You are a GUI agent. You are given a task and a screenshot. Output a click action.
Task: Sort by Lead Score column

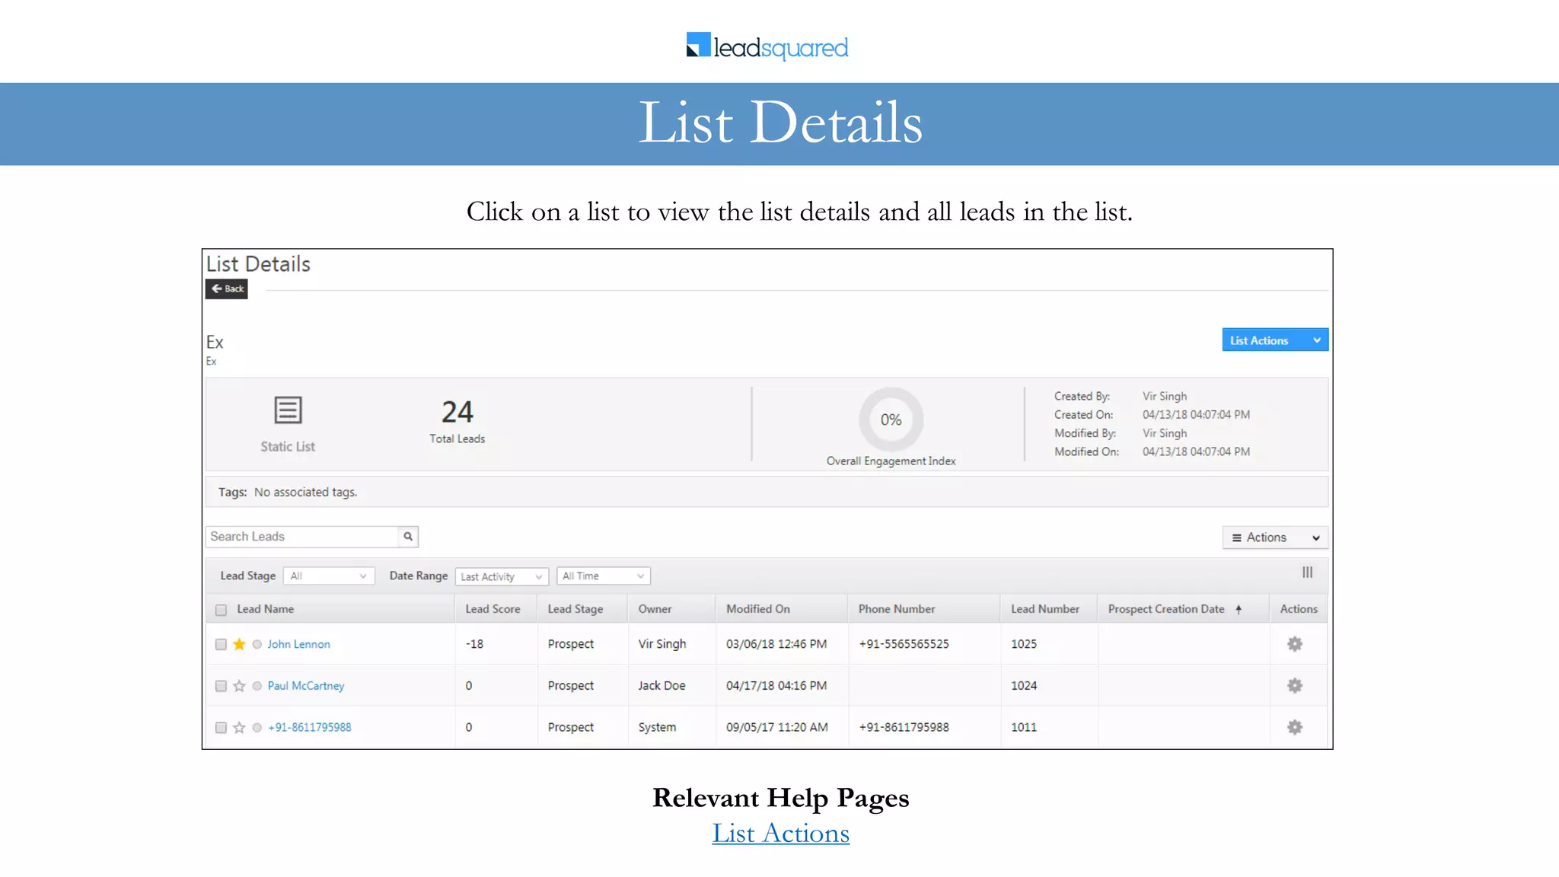(493, 609)
